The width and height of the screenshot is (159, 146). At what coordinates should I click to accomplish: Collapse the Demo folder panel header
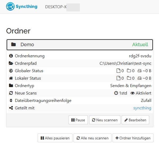click(80, 45)
